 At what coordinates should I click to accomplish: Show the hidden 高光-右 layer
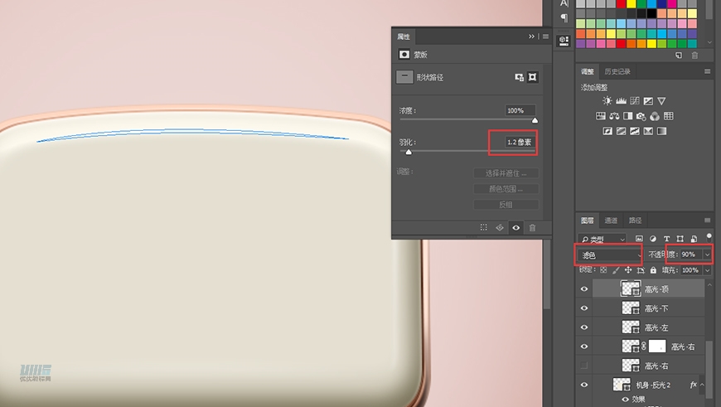coord(584,366)
